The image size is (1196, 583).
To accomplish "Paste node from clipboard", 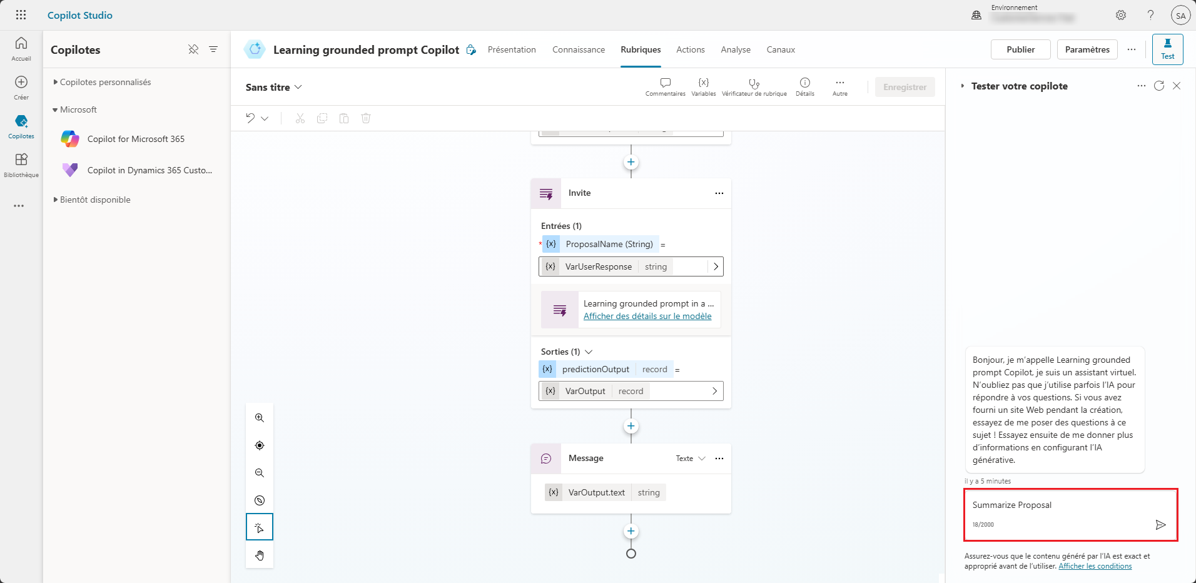I will [344, 118].
